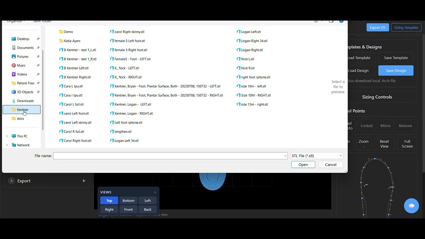Viewport: 425px width, 239px height.
Task: Open Videos in the navigation pane
Action: (x=22, y=74)
